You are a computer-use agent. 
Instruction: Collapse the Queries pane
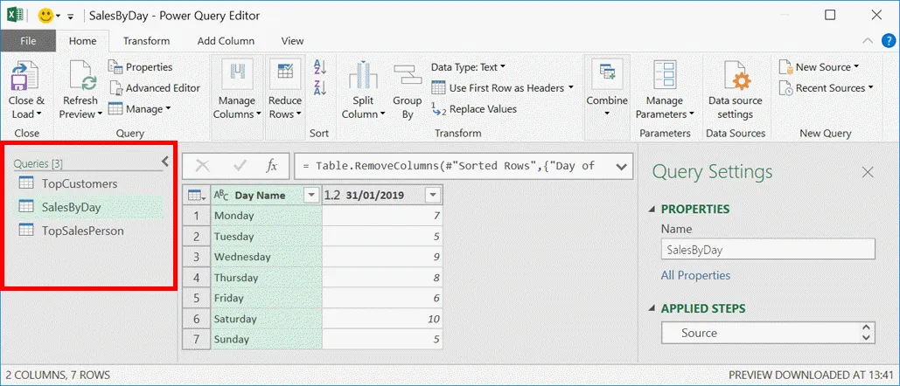click(x=165, y=162)
